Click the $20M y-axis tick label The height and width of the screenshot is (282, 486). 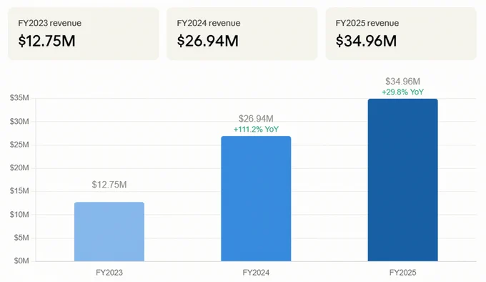click(x=19, y=167)
